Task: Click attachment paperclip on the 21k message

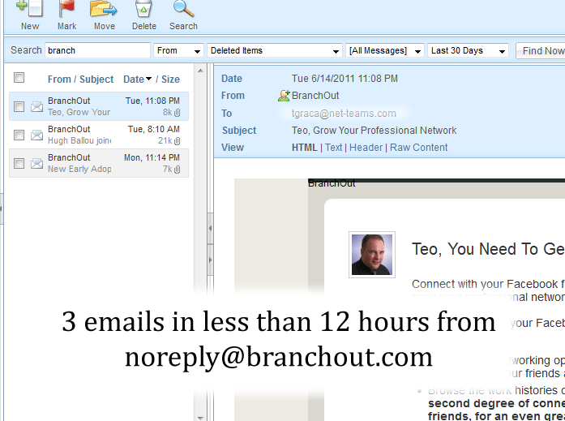Action: 177,141
